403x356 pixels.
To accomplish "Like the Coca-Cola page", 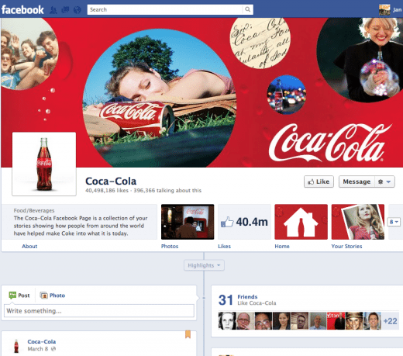I will point(319,181).
